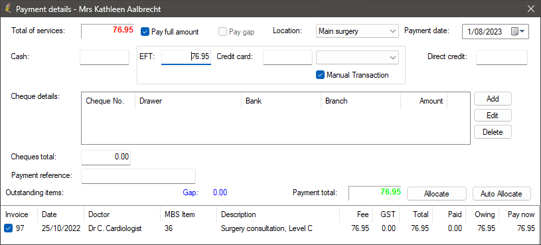
Task: Toggle the Pay gap checkbox
Action: coord(223,32)
